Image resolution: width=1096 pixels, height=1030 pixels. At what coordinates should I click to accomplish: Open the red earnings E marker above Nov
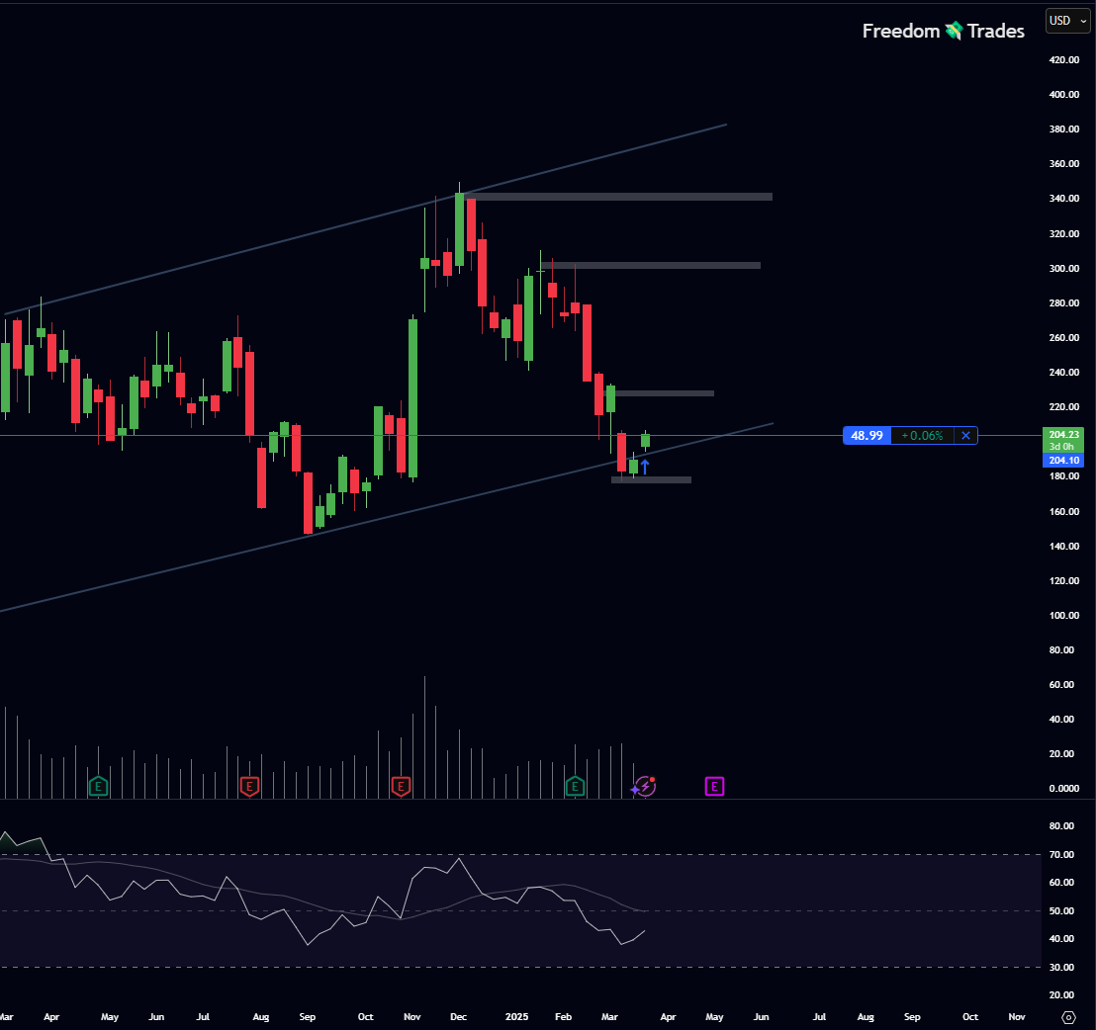[401, 787]
